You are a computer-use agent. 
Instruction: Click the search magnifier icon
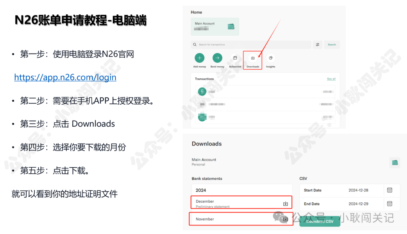(195, 44)
